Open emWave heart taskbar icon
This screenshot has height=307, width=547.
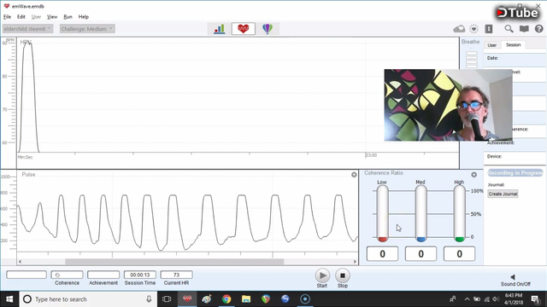[x=187, y=299]
